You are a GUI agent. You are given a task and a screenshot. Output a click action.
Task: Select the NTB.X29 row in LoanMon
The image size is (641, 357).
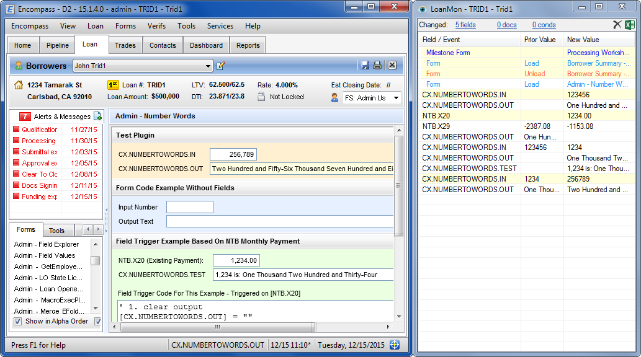527,126
